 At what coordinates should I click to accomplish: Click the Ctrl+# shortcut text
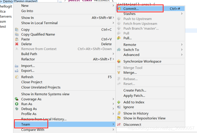point(175,9)
